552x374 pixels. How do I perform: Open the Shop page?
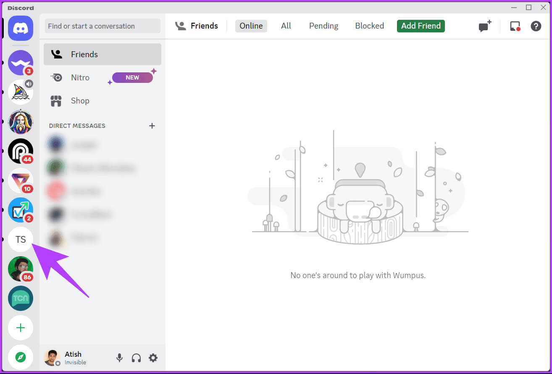pos(103,101)
